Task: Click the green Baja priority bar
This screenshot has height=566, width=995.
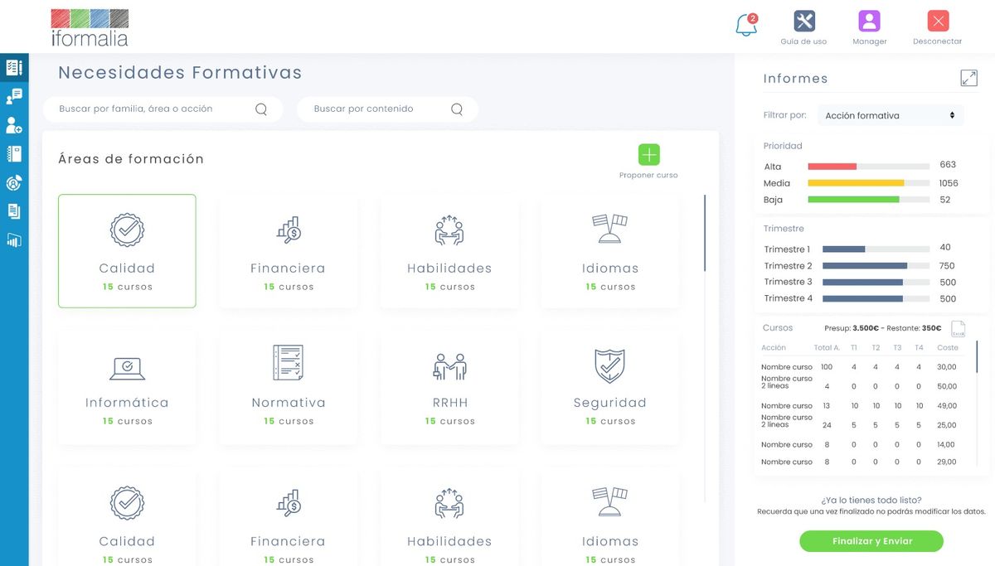Action: [853, 200]
